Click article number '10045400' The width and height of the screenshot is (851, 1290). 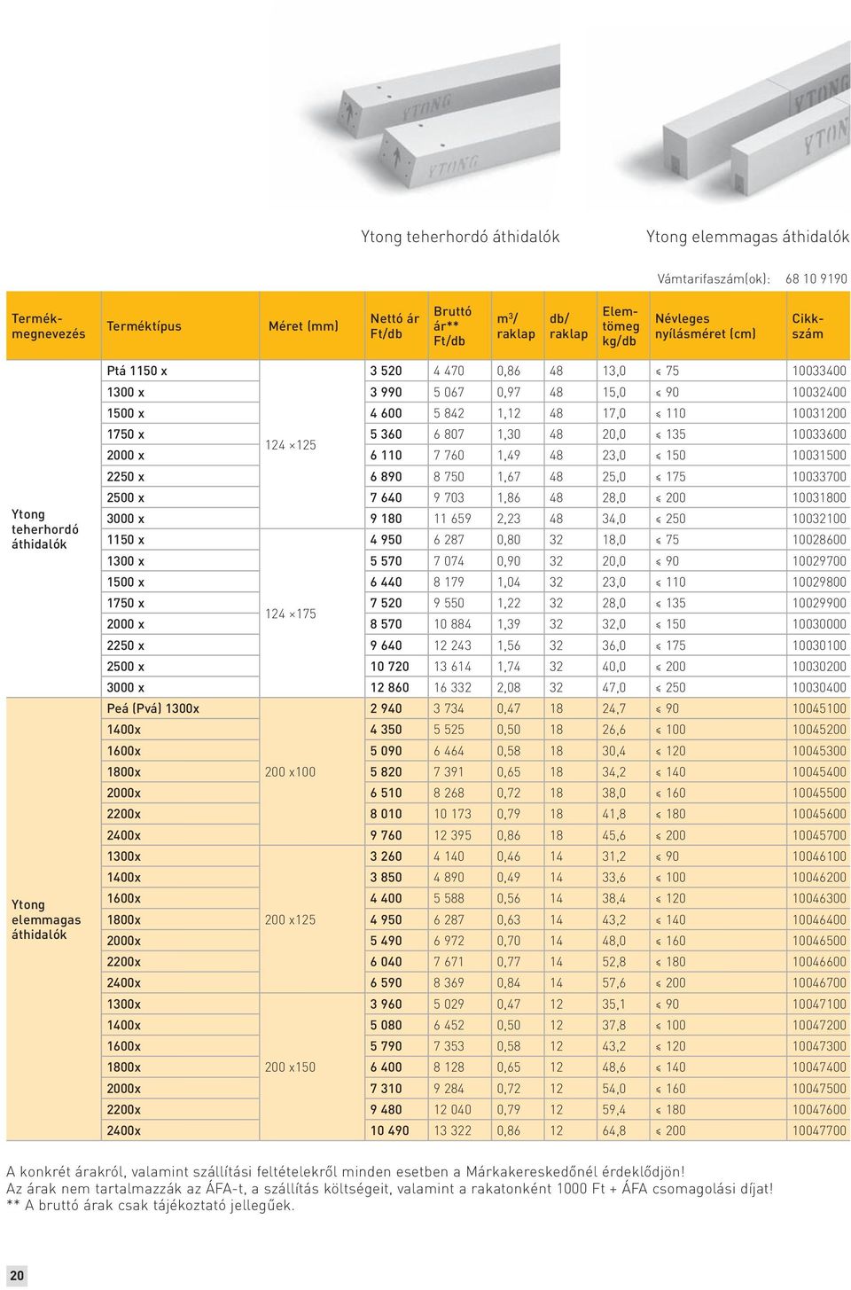[819, 772]
